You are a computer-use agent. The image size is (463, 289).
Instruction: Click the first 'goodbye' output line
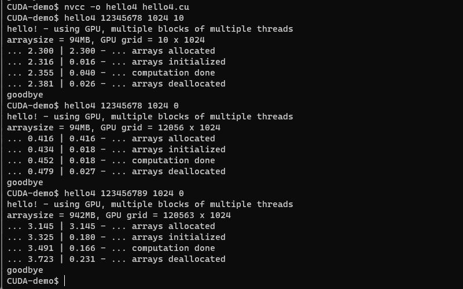[25, 95]
